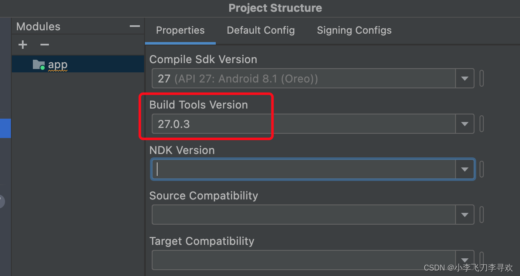Expand the Target Compatibility dropdown arrow
Image resolution: width=520 pixels, height=276 pixels.
point(465,260)
